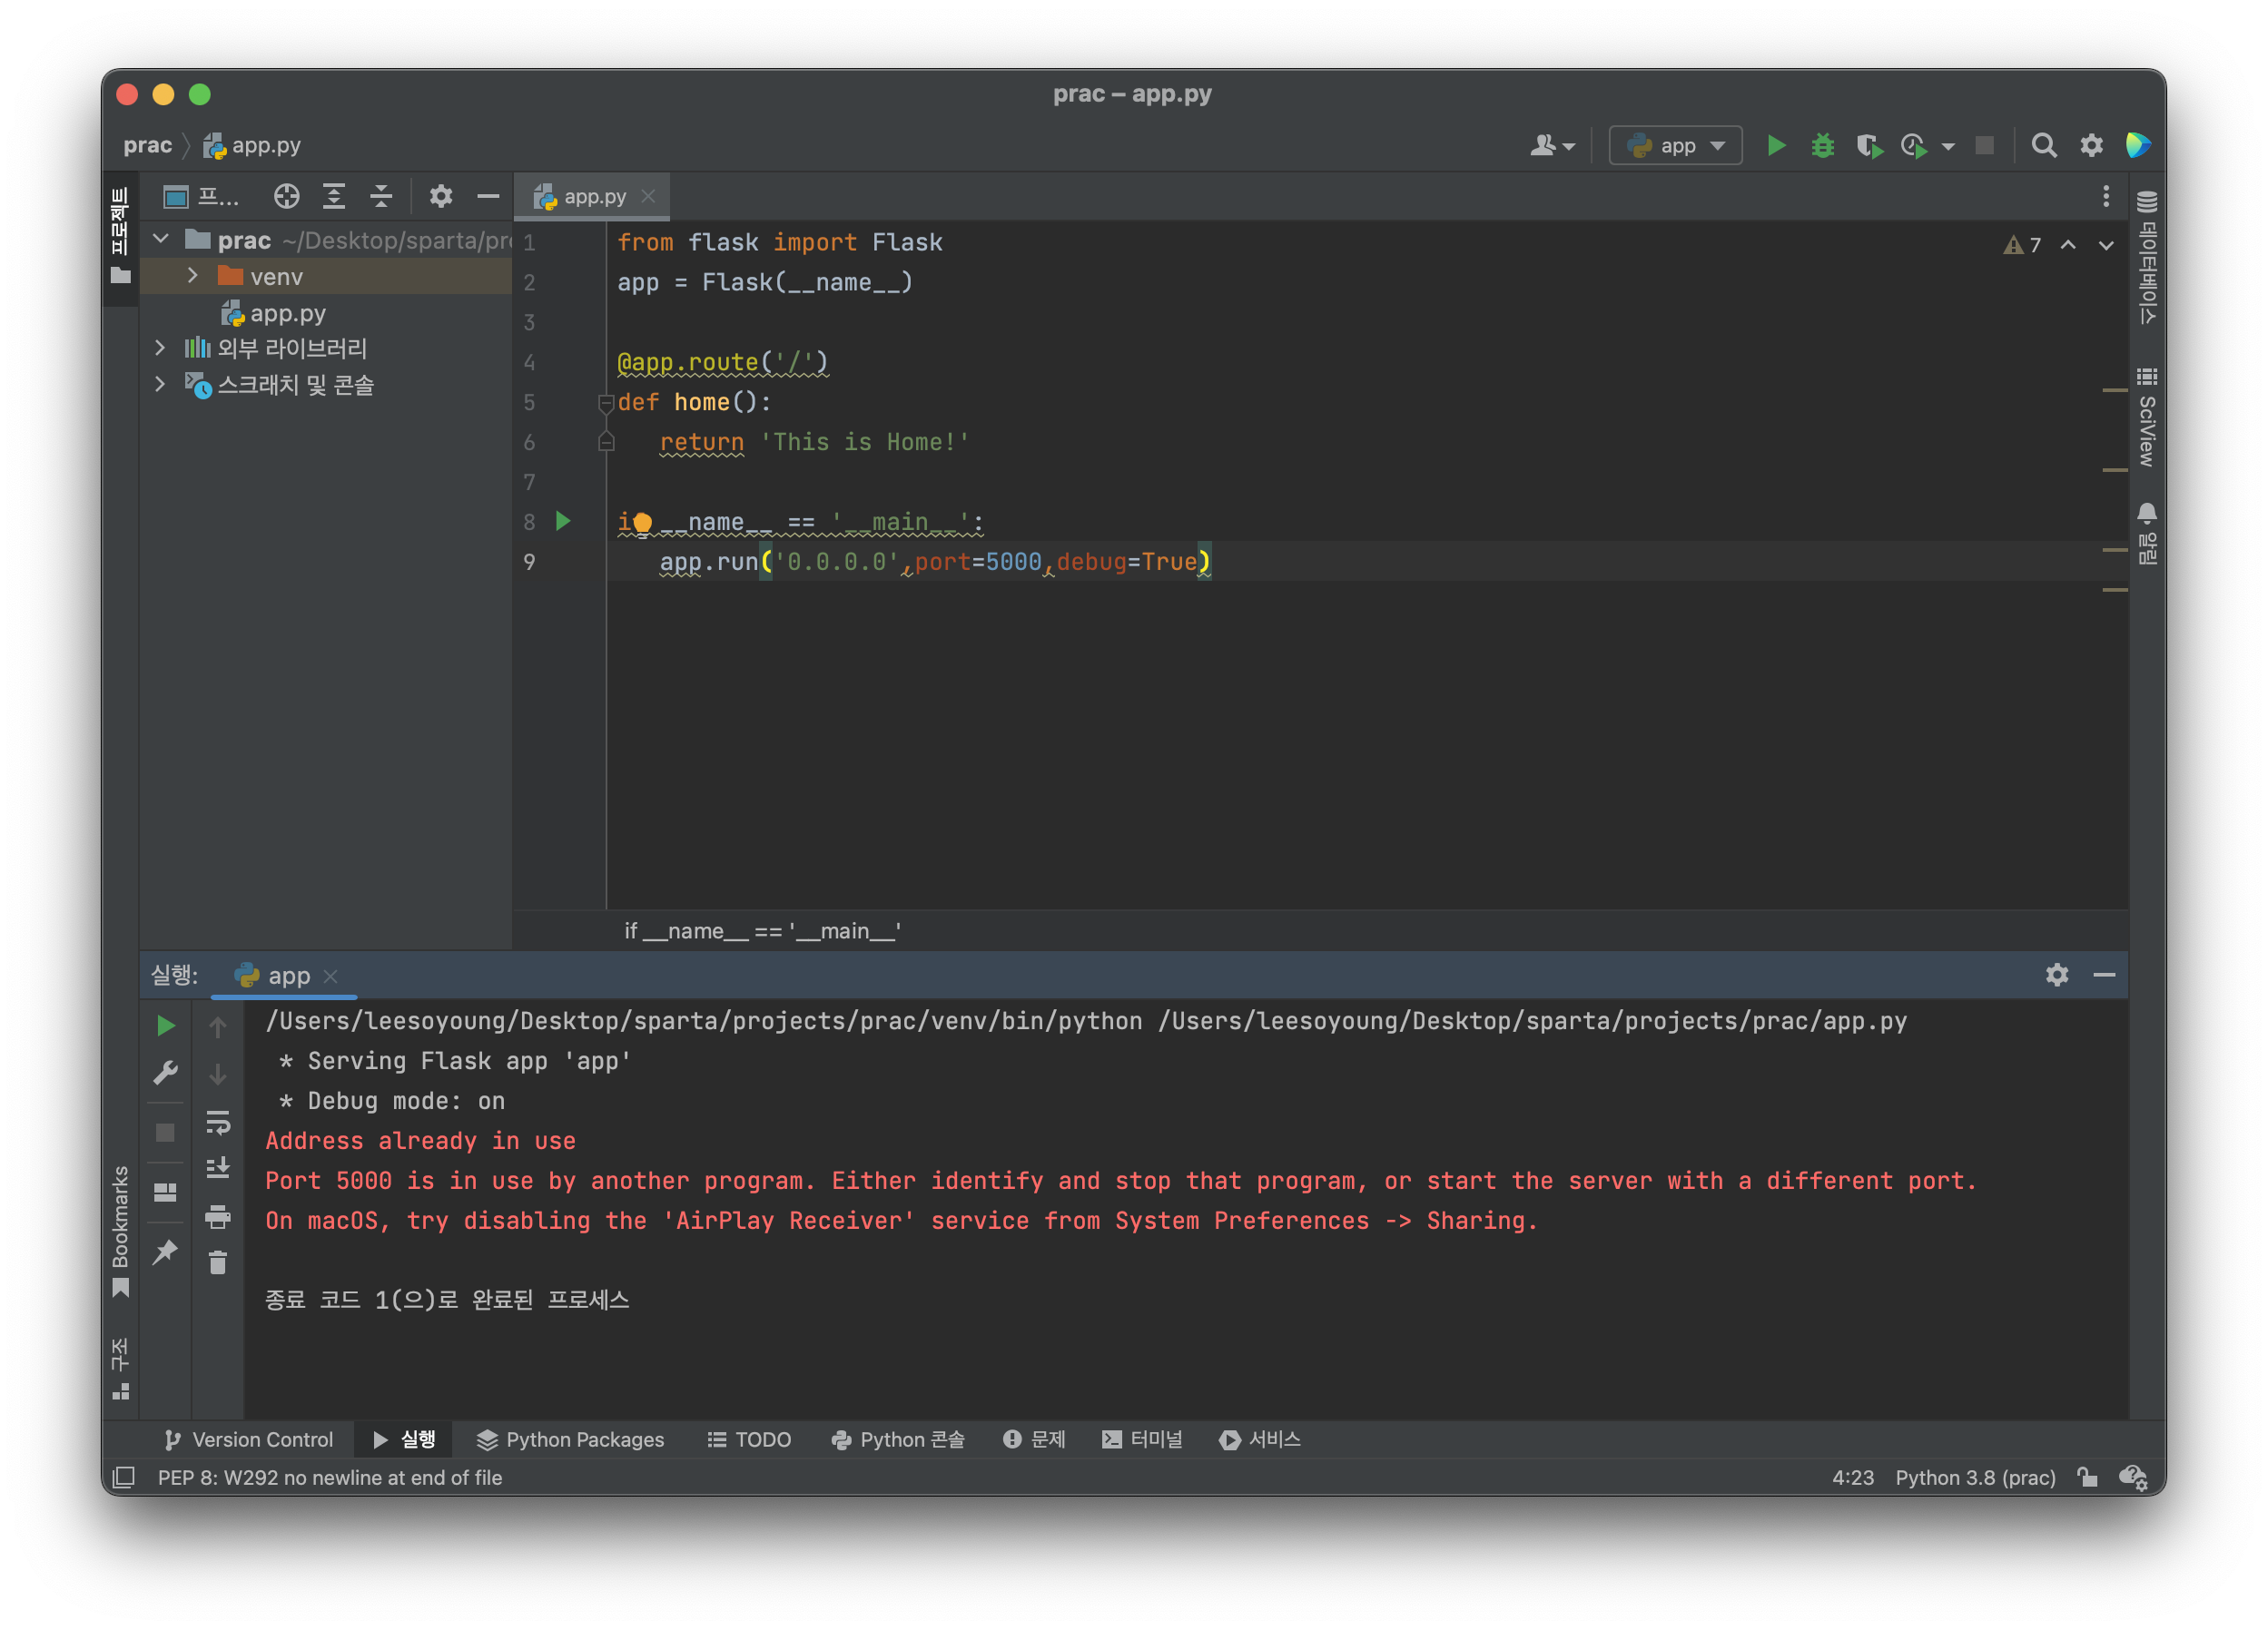Screen dimensions: 2268x1630
Task: Close the app run tab
Action: [x=331, y=976]
